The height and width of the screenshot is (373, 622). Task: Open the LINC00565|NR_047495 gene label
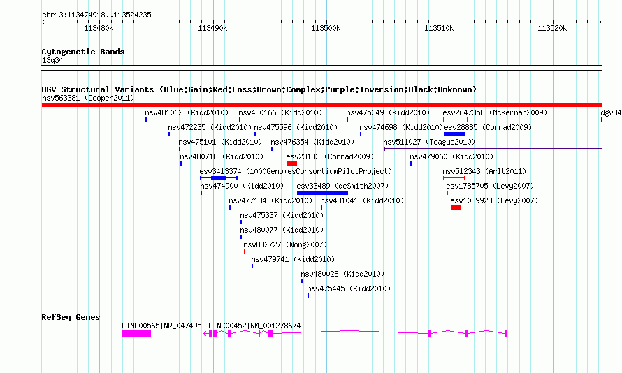point(162,326)
